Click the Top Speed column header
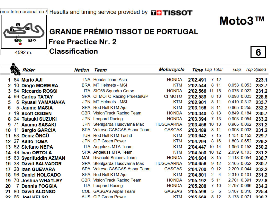The image size is (277, 198). tap(255, 69)
